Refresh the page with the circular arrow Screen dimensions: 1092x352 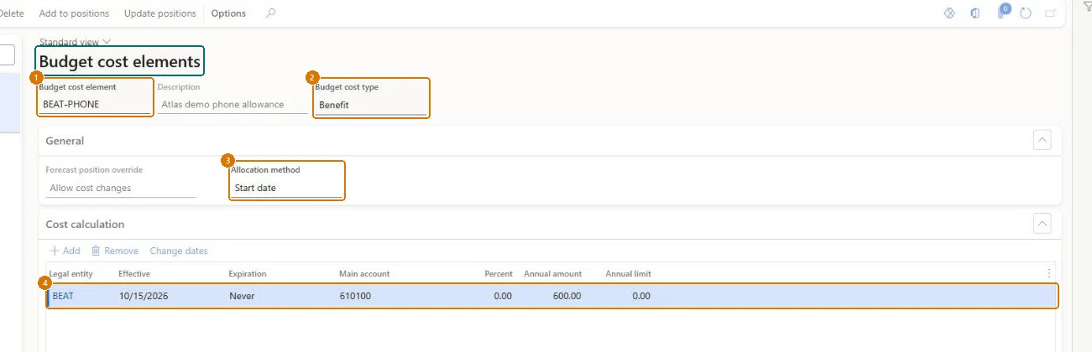coord(1026,13)
